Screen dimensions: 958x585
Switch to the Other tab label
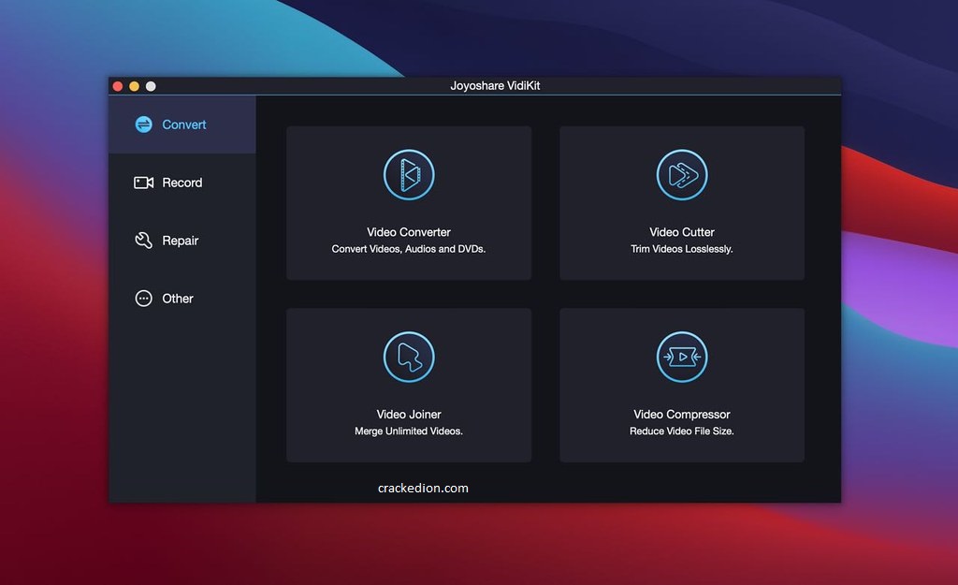[178, 299]
